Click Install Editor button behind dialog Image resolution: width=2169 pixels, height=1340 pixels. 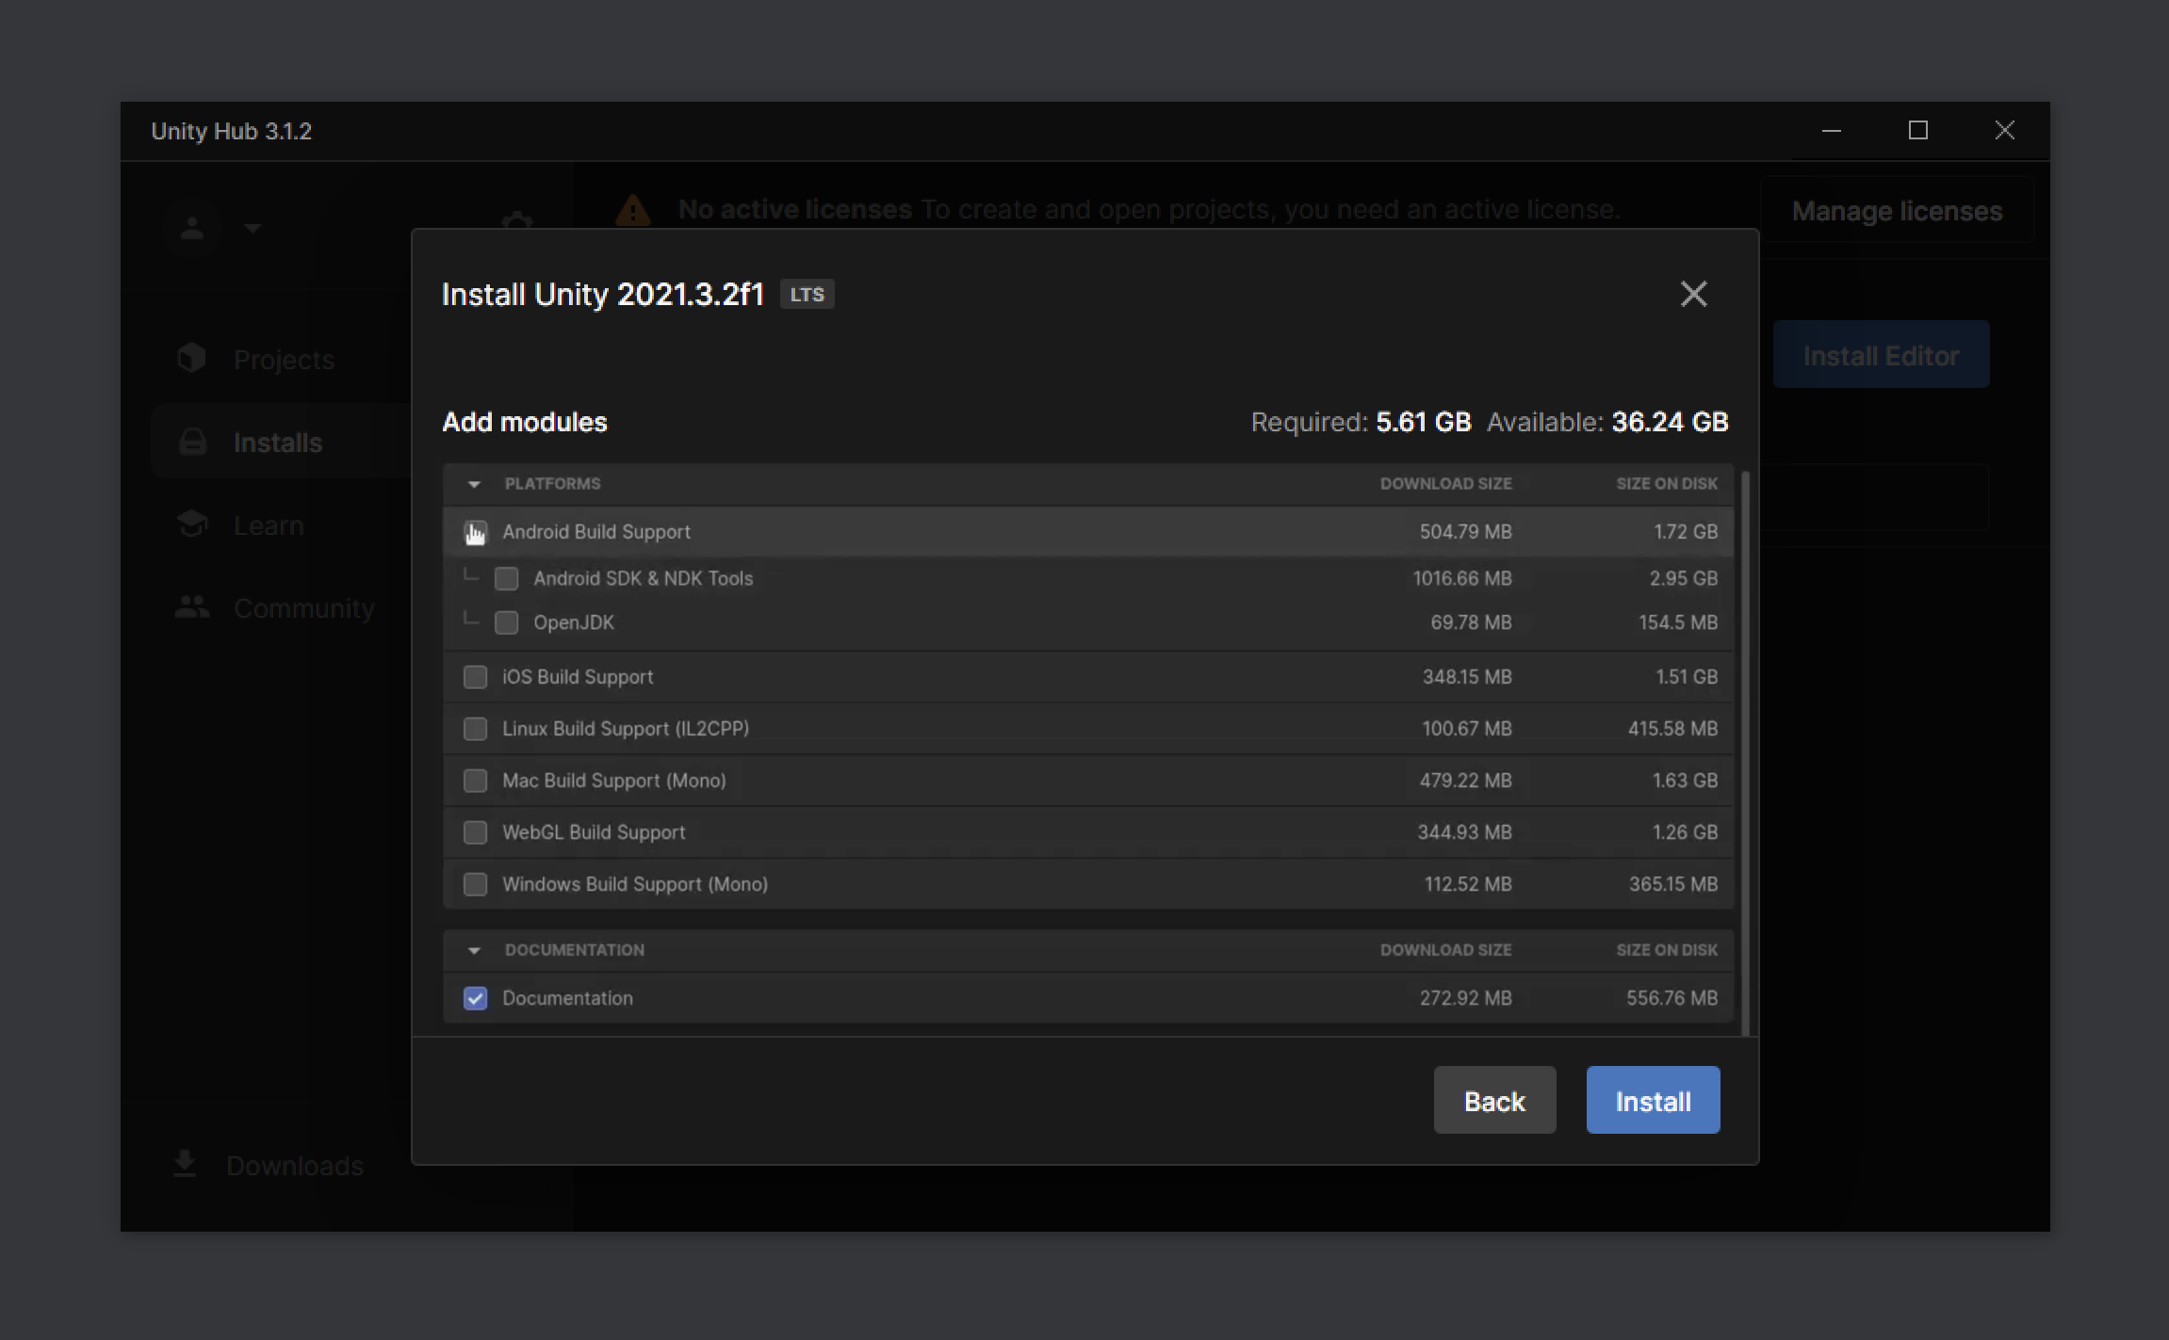1881,355
